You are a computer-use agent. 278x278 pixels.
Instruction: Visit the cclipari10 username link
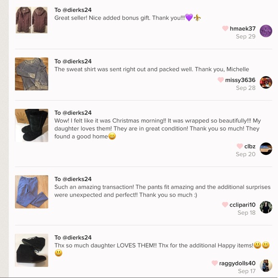[x=243, y=205]
